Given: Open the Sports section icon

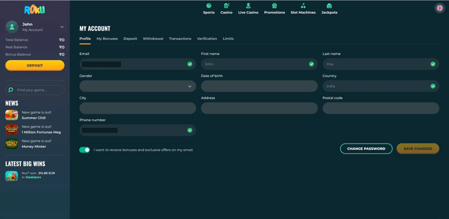Looking at the screenshot, I should (209, 6).
